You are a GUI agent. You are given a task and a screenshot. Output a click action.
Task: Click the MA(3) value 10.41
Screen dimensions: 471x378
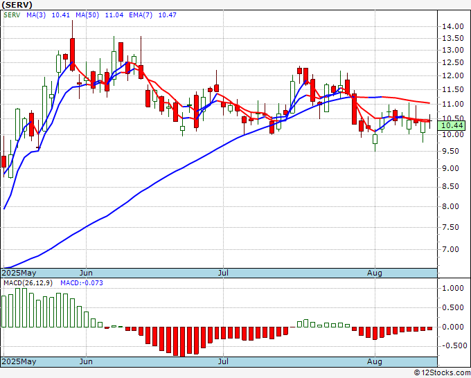61,15
